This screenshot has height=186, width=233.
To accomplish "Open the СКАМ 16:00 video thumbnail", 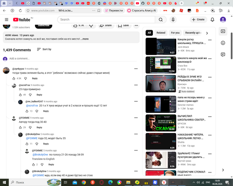I will click(x=161, y=123).
